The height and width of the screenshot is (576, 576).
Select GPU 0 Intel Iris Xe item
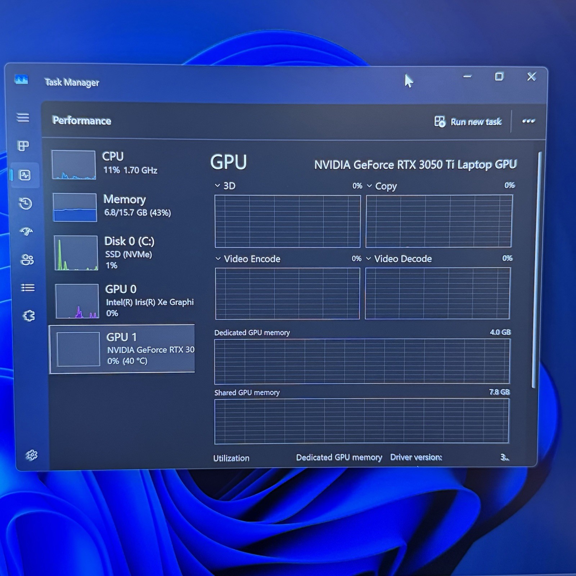tap(124, 301)
